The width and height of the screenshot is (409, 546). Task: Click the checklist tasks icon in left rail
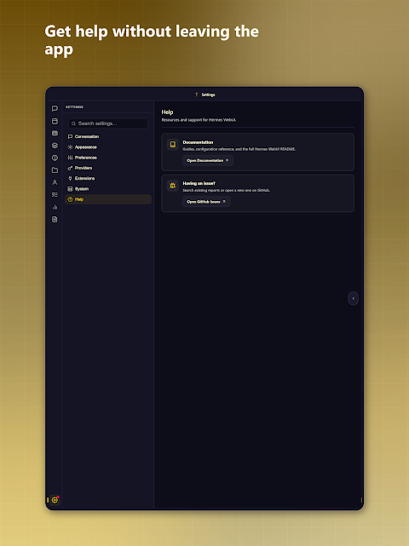(55, 195)
